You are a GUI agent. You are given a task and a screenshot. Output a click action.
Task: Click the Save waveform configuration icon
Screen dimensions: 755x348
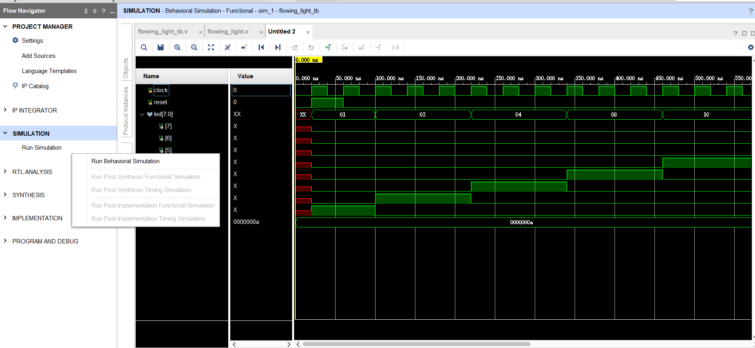tap(160, 47)
